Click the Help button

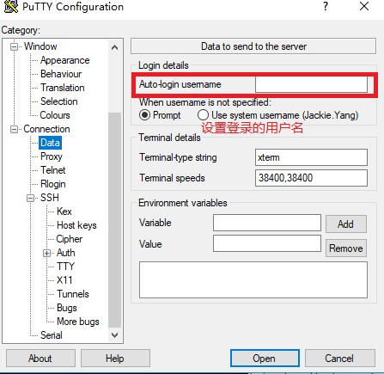click(115, 359)
